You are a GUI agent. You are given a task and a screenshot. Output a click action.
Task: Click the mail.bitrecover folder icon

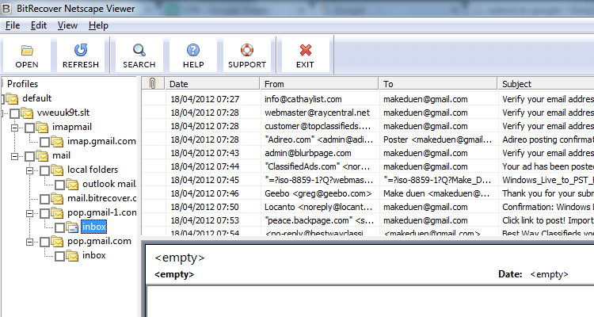[x=57, y=198]
